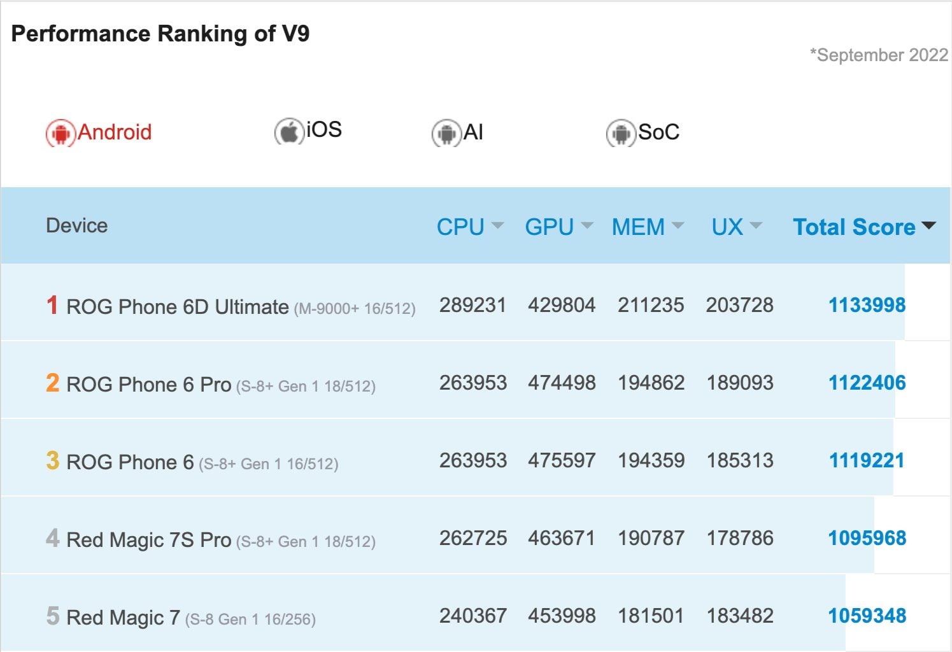952x652 pixels.
Task: Switch to the iOS ranking tab
Action: coord(323,130)
